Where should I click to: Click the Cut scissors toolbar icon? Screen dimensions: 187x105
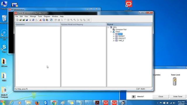pos(40,20)
